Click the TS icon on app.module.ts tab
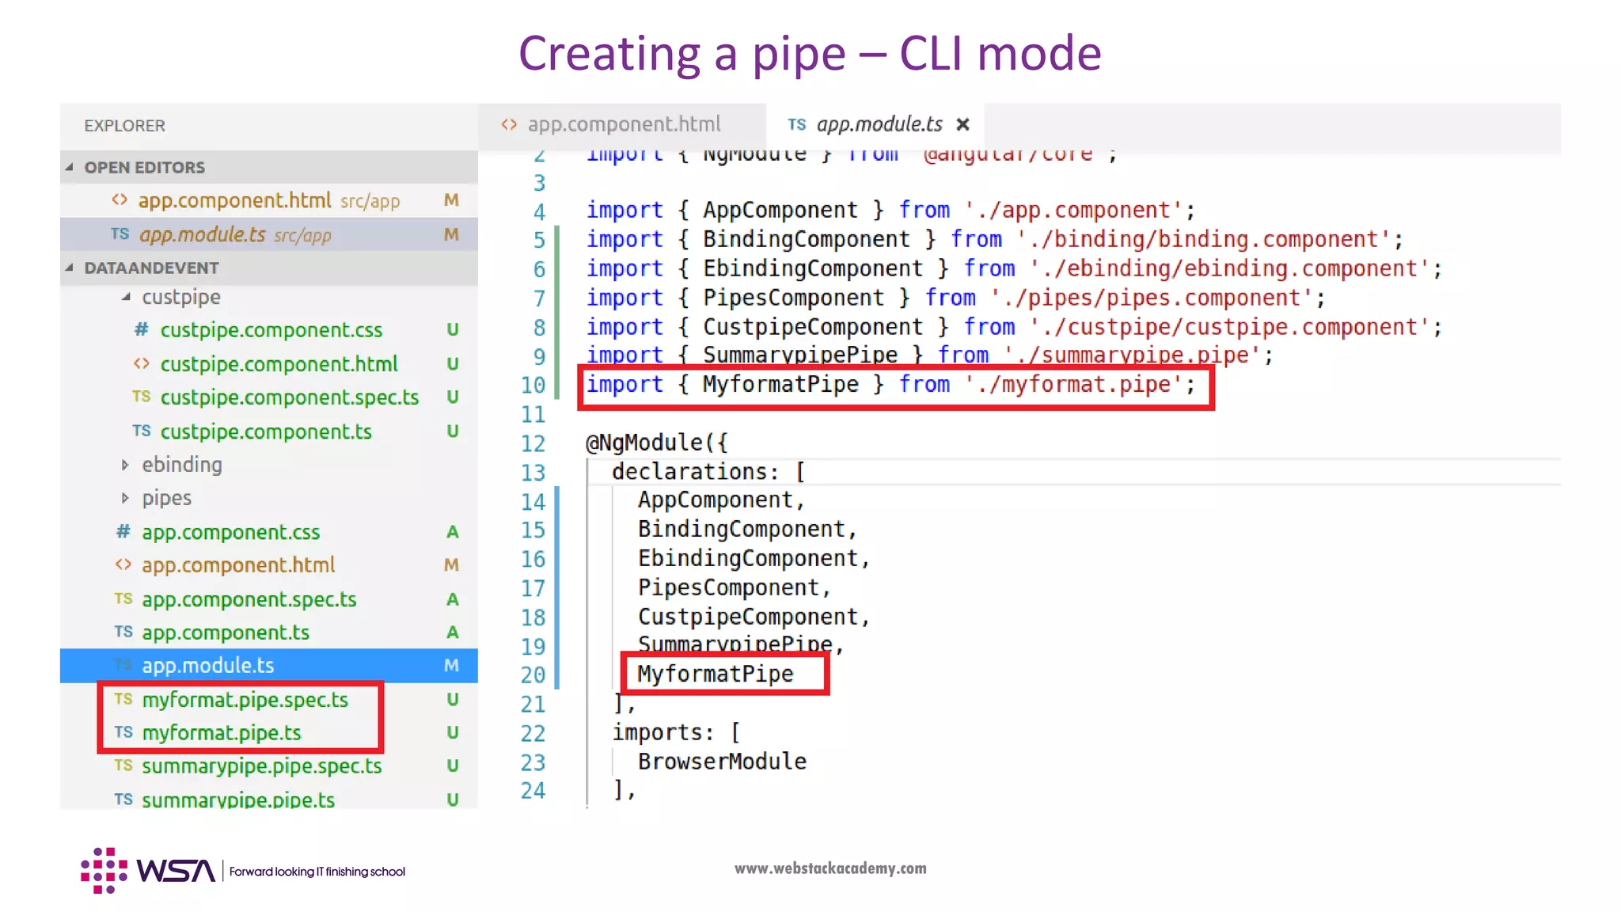Viewport: 1621px width, 912px height. click(796, 124)
